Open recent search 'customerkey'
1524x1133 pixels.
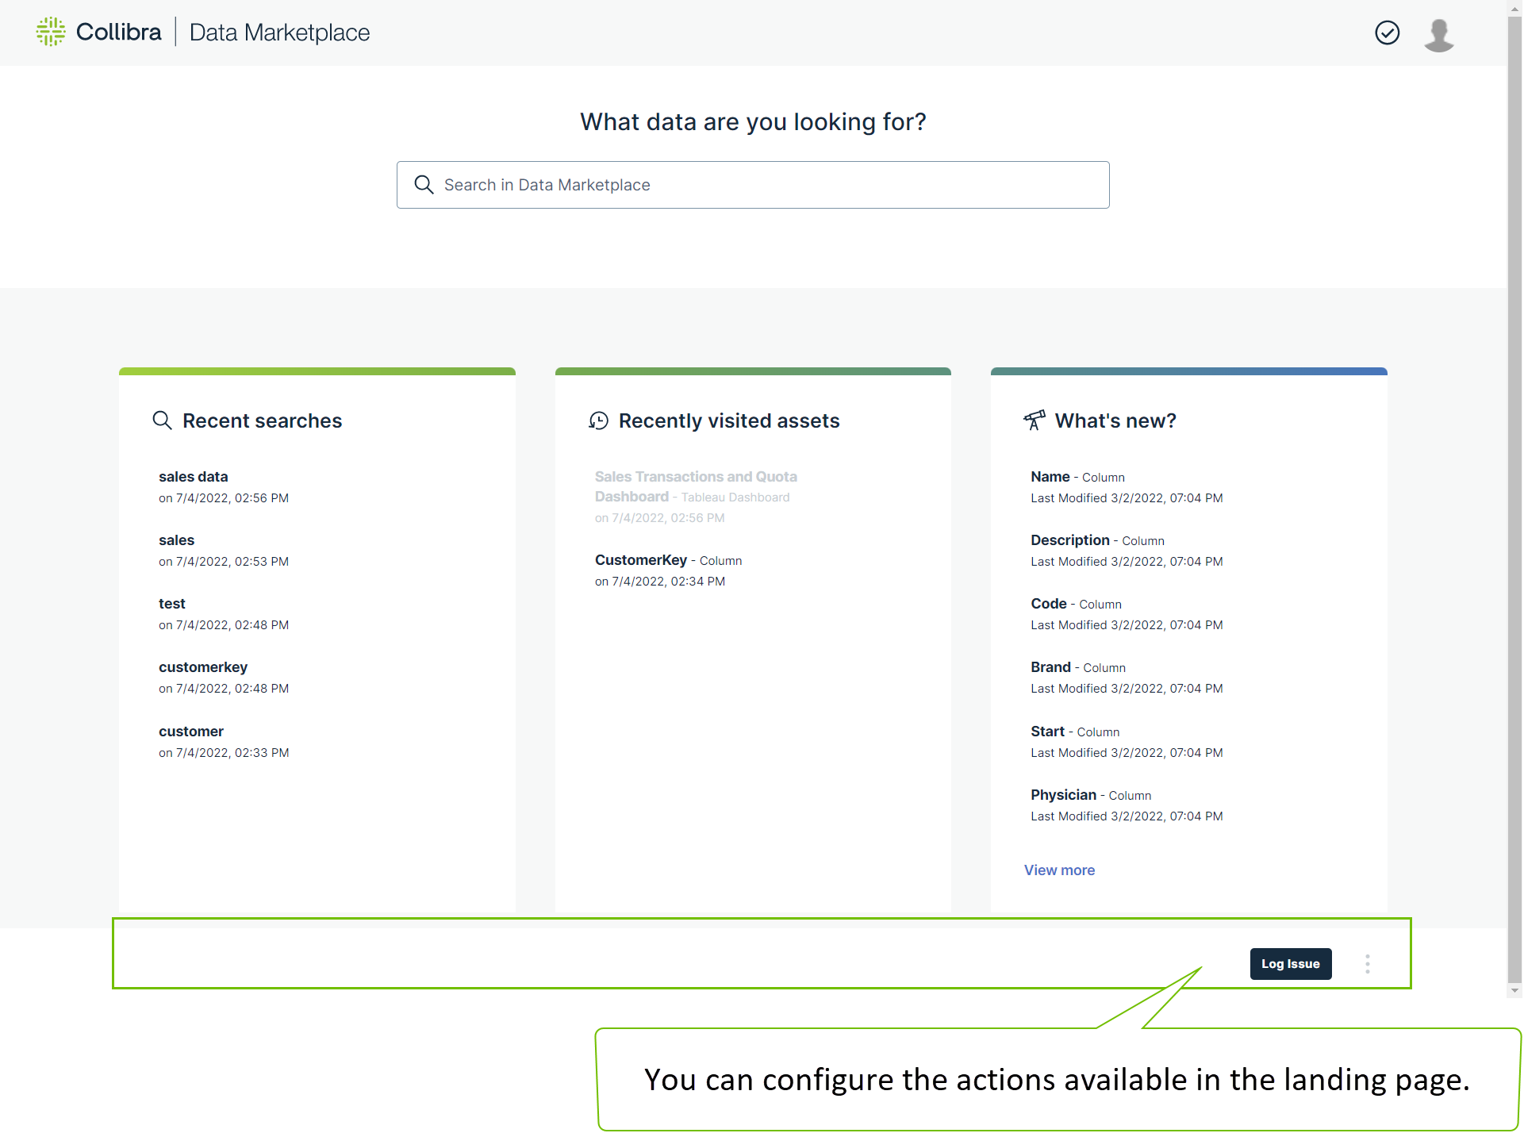coord(203,667)
